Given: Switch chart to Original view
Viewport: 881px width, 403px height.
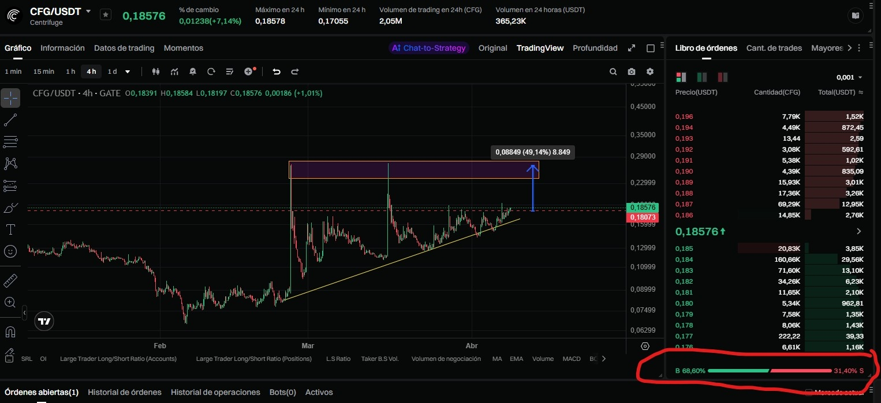Looking at the screenshot, I should point(492,48).
